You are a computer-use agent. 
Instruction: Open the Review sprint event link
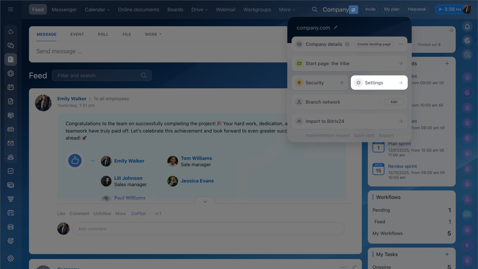point(402,166)
